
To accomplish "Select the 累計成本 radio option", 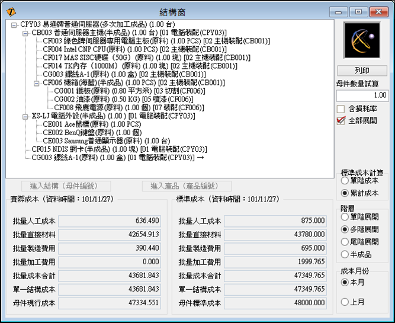I will coord(345,193).
